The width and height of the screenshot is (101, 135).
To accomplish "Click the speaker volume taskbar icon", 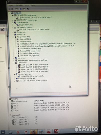I will [10, 132].
